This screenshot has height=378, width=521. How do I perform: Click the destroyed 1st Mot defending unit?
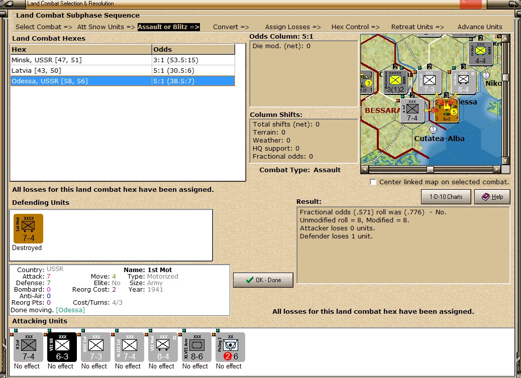pos(28,229)
